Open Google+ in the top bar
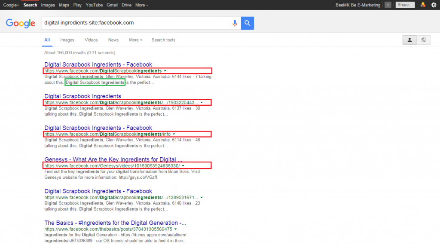The height and width of the screenshot is (248, 440). [x=11, y=5]
